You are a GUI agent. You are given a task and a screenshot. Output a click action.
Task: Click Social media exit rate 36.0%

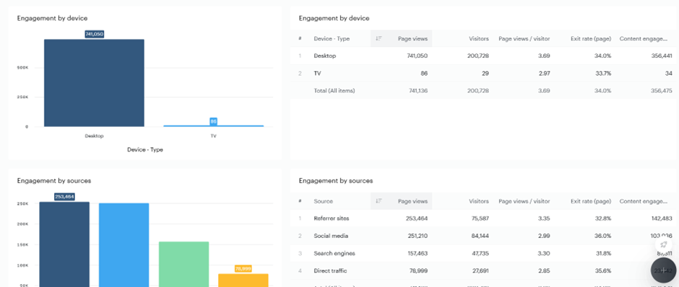click(603, 236)
